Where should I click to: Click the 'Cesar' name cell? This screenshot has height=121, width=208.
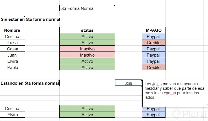click(12, 49)
